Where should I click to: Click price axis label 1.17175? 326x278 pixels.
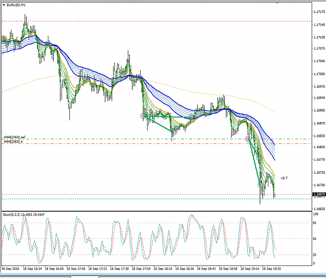(319, 12)
